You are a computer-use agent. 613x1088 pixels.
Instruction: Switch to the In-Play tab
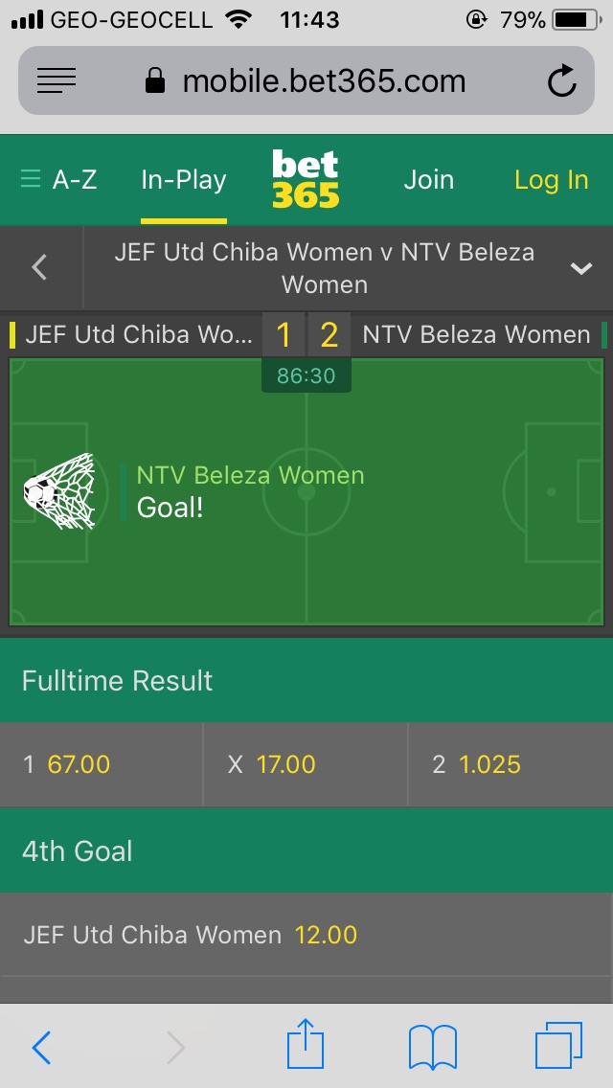coord(184,180)
